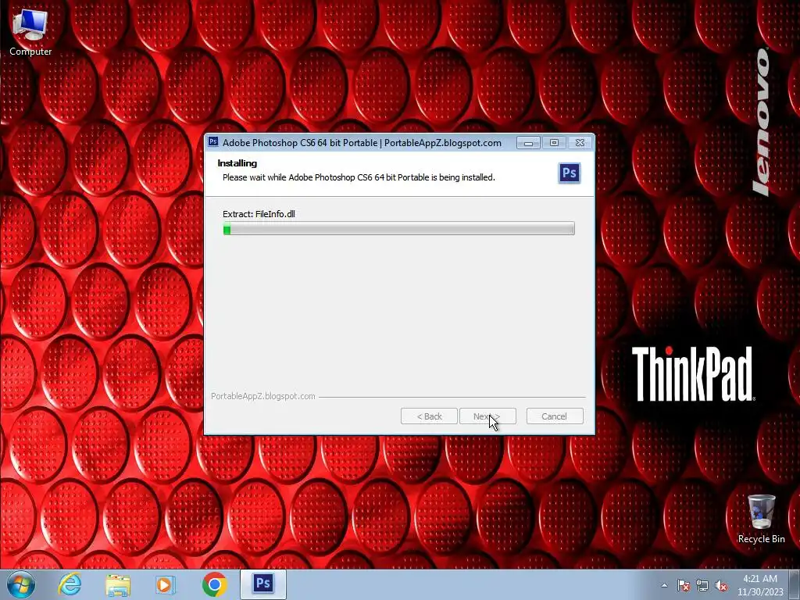Cancel the Photoshop installation
Viewport: 800px width, 600px height.
(x=555, y=416)
